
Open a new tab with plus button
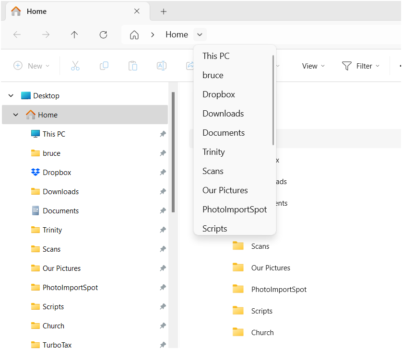[164, 12]
